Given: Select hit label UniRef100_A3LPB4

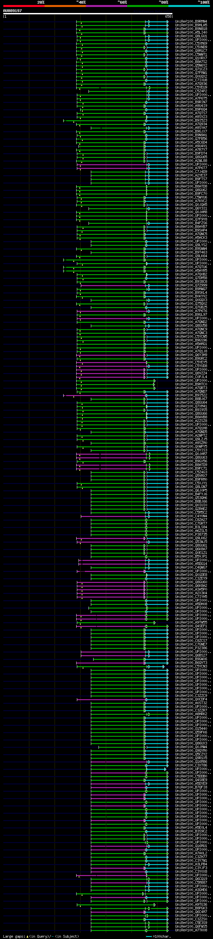Looking at the screenshot, I should coord(191,864).
